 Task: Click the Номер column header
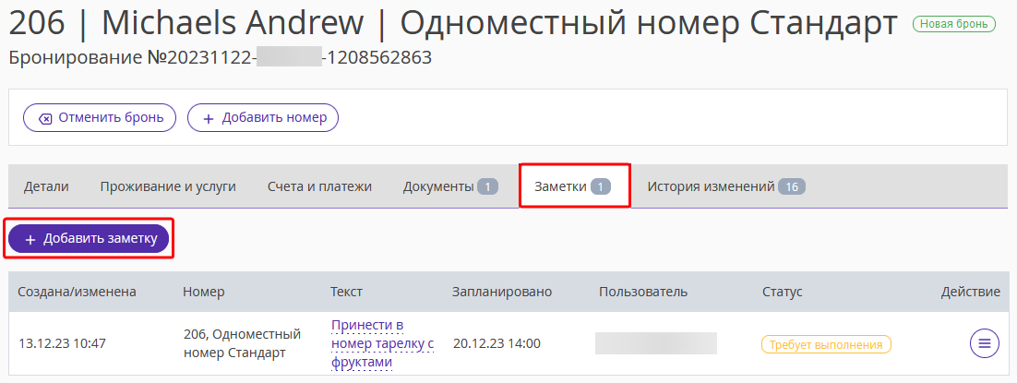coord(204,293)
